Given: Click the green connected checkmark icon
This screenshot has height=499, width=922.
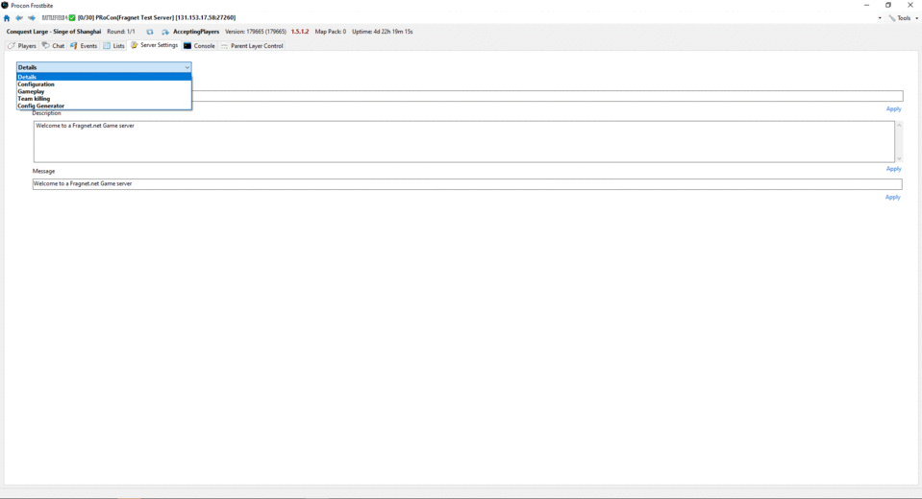Looking at the screenshot, I should [72, 18].
